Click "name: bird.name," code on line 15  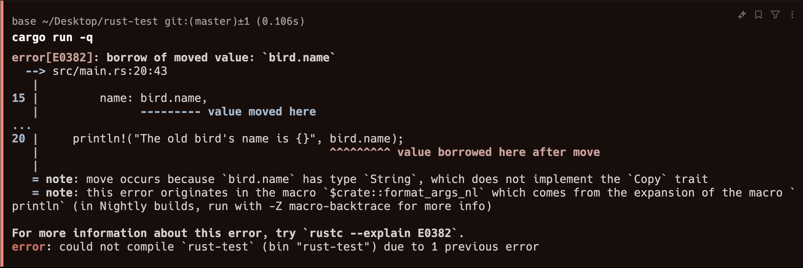153,98
